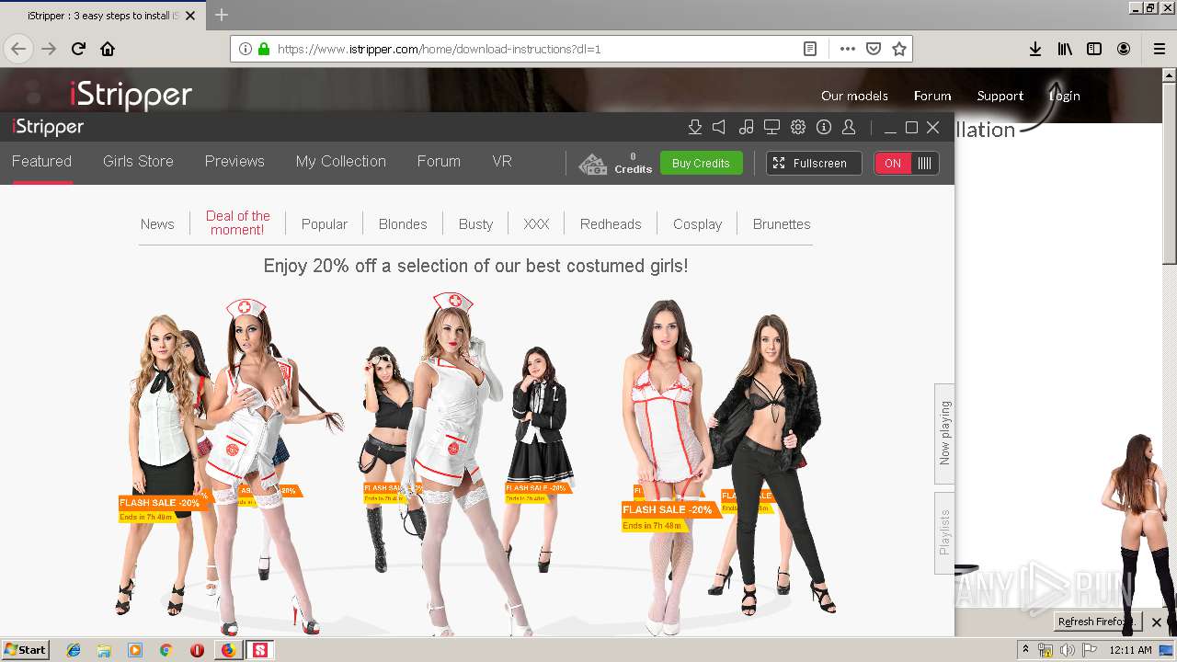The height and width of the screenshot is (662, 1177).
Task: Expand the Playlists side panel
Action: [944, 533]
